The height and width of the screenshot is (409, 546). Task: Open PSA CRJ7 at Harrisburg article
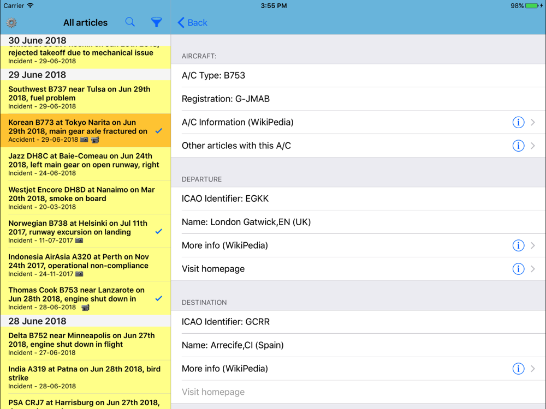tap(85, 402)
